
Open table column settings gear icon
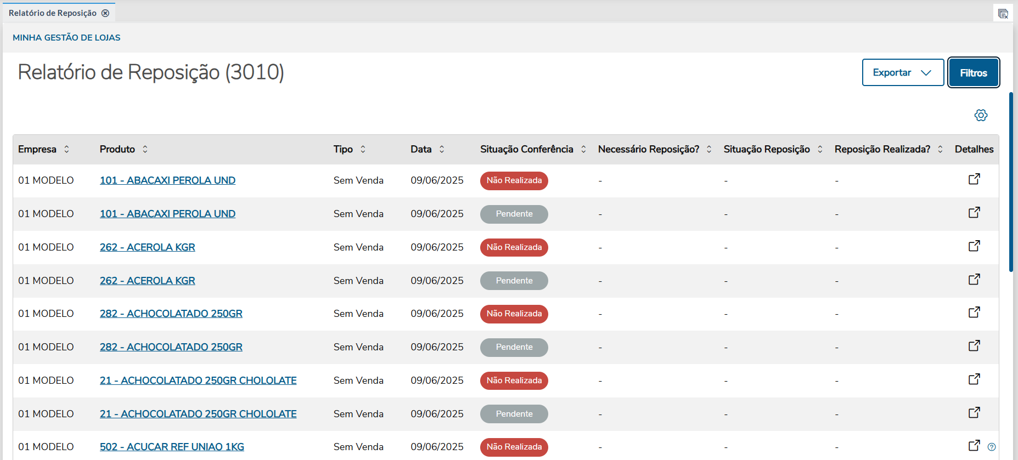(x=981, y=115)
